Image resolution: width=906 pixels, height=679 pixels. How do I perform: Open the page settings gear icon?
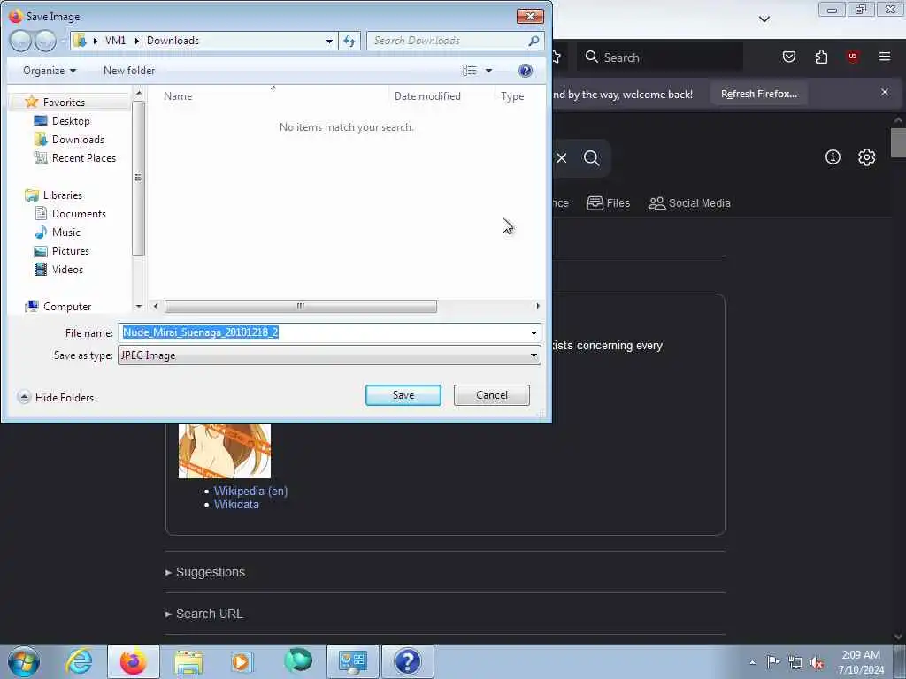pos(866,157)
